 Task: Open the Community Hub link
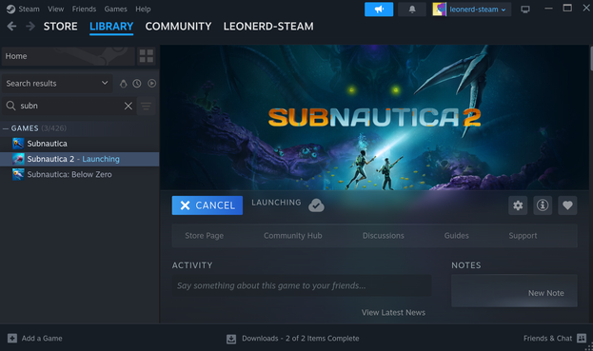(x=293, y=236)
